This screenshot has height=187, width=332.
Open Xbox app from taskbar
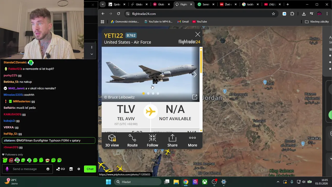coord(205,182)
